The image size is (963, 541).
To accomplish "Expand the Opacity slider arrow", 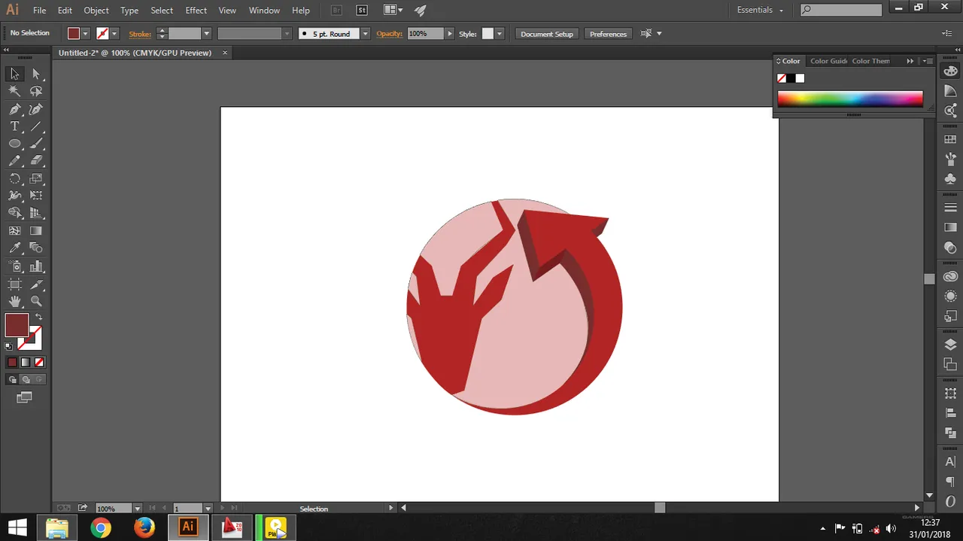I will (450, 34).
